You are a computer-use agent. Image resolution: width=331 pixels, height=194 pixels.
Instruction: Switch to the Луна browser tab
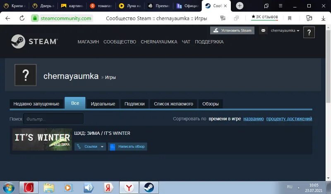pos(130,6)
